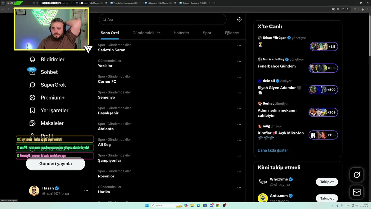This screenshot has width=371, height=209.
Task: Click more options for Başakşehir trend
Action: pos(239,109)
